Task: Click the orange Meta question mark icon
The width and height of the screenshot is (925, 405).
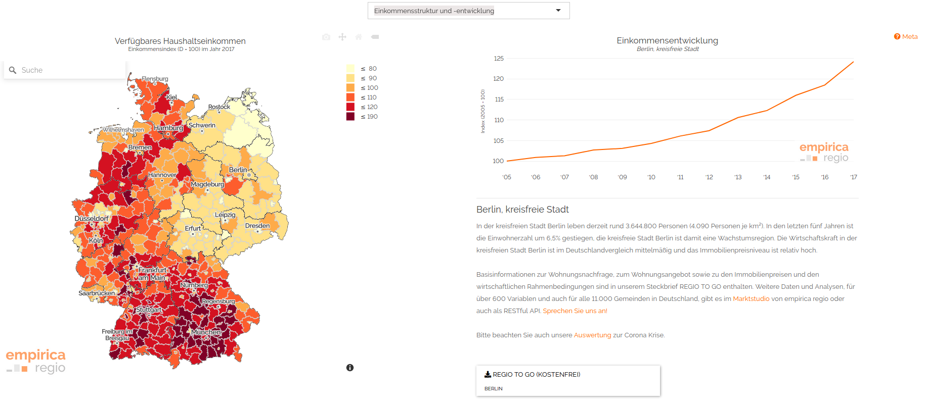Action: (x=897, y=36)
